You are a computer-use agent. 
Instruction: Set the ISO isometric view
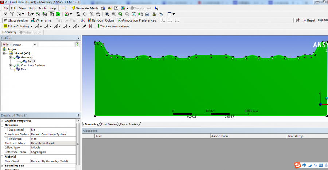(134, 14)
